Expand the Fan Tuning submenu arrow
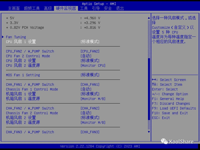 (x=3, y=37)
